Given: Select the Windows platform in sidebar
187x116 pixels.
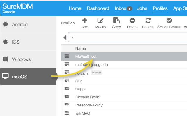Looking at the screenshot, I should tap(28, 59).
